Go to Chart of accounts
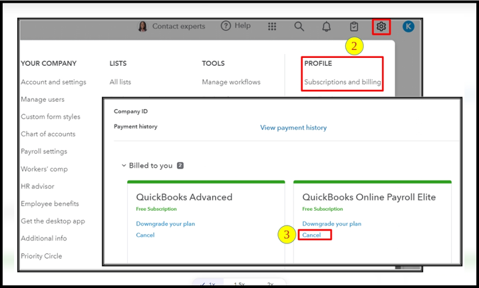The height and width of the screenshot is (288, 479). click(x=48, y=134)
